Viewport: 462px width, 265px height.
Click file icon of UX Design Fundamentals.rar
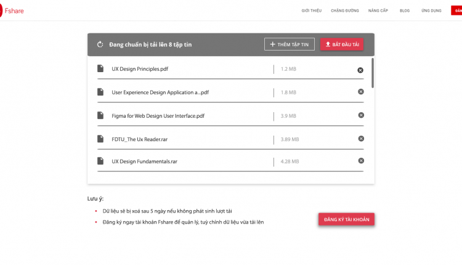tap(100, 161)
